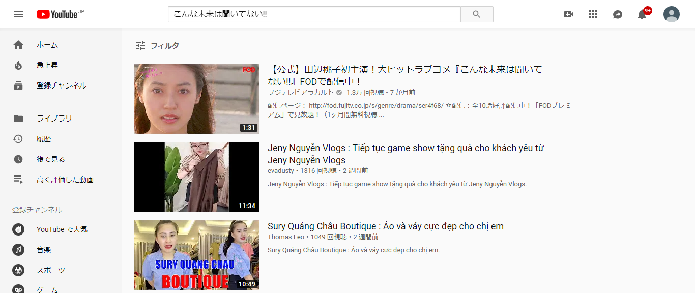Open Jeny Nguyễn Vlogs game show video title
The width and height of the screenshot is (695, 293).
(x=406, y=154)
